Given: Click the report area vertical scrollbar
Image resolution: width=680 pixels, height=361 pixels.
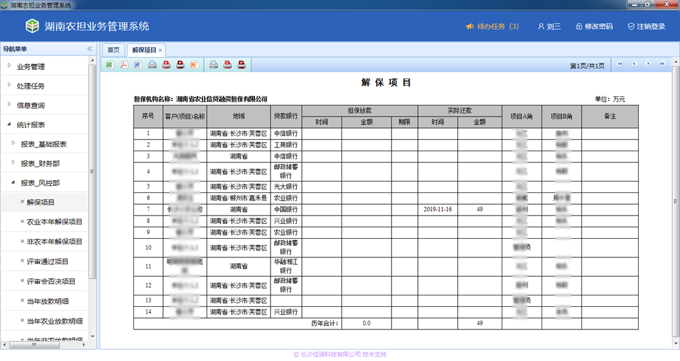Looking at the screenshot, I should point(675,201).
